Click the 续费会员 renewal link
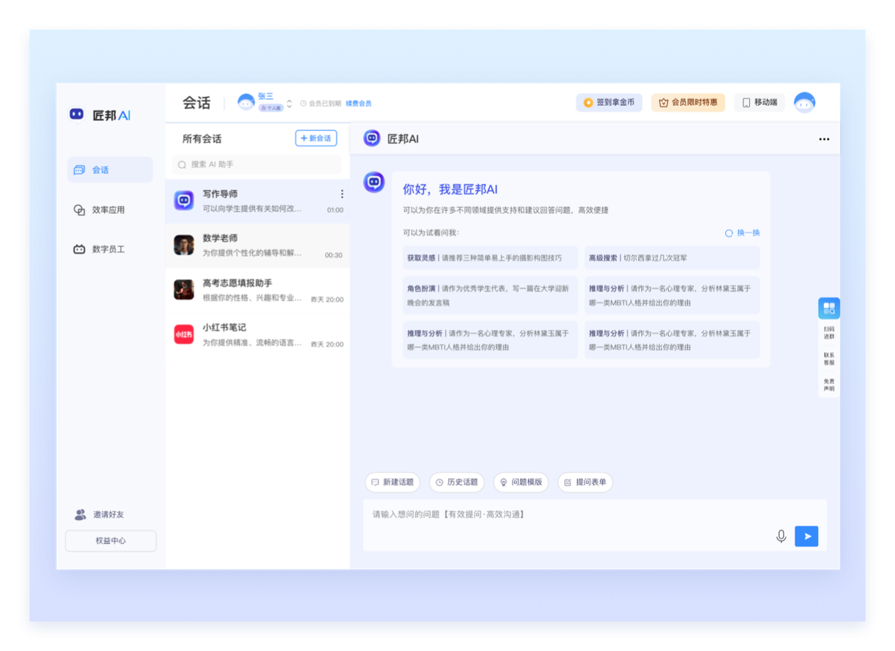Viewport: 895px width, 651px height. click(359, 104)
